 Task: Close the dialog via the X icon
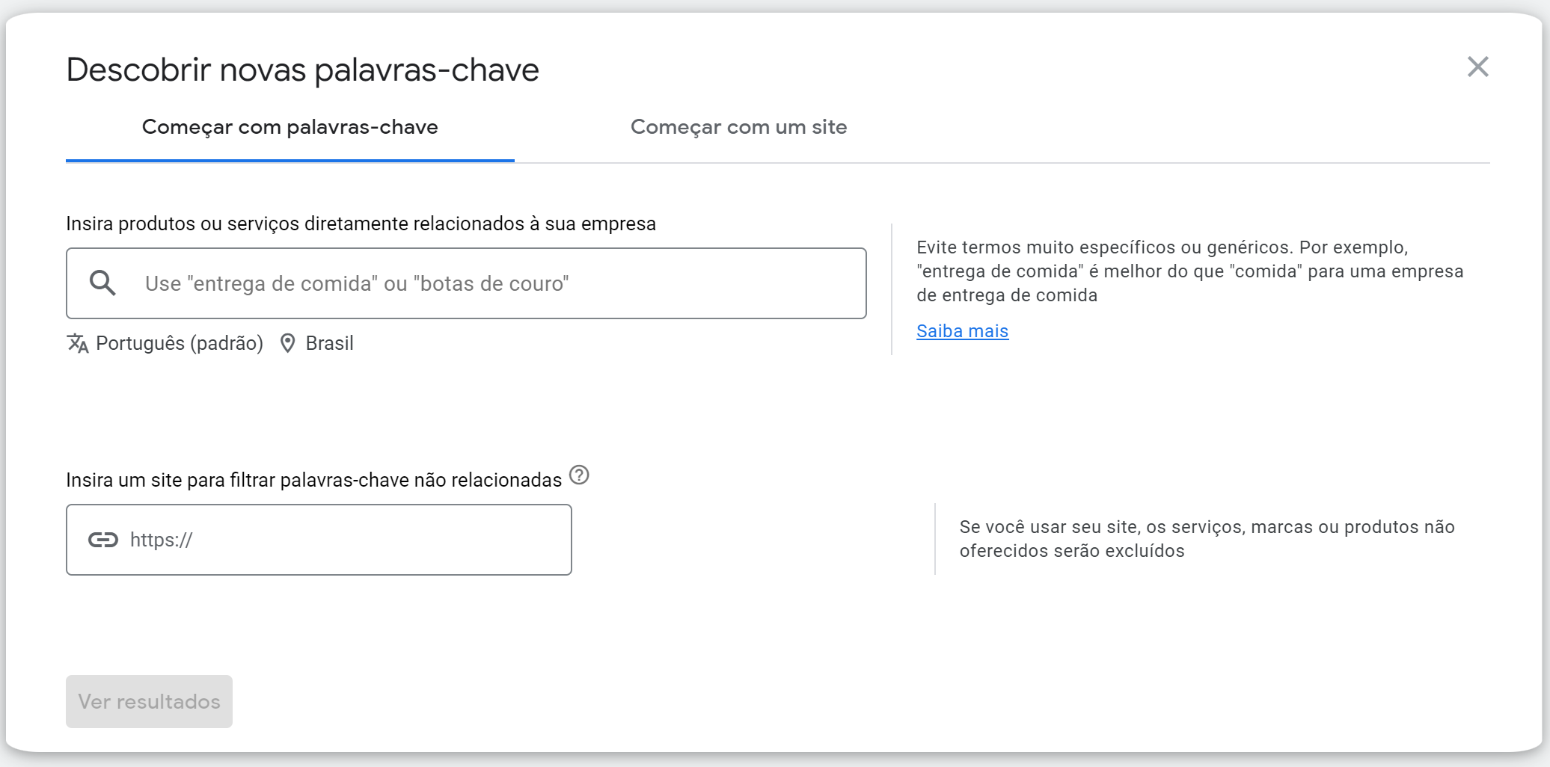[1478, 67]
